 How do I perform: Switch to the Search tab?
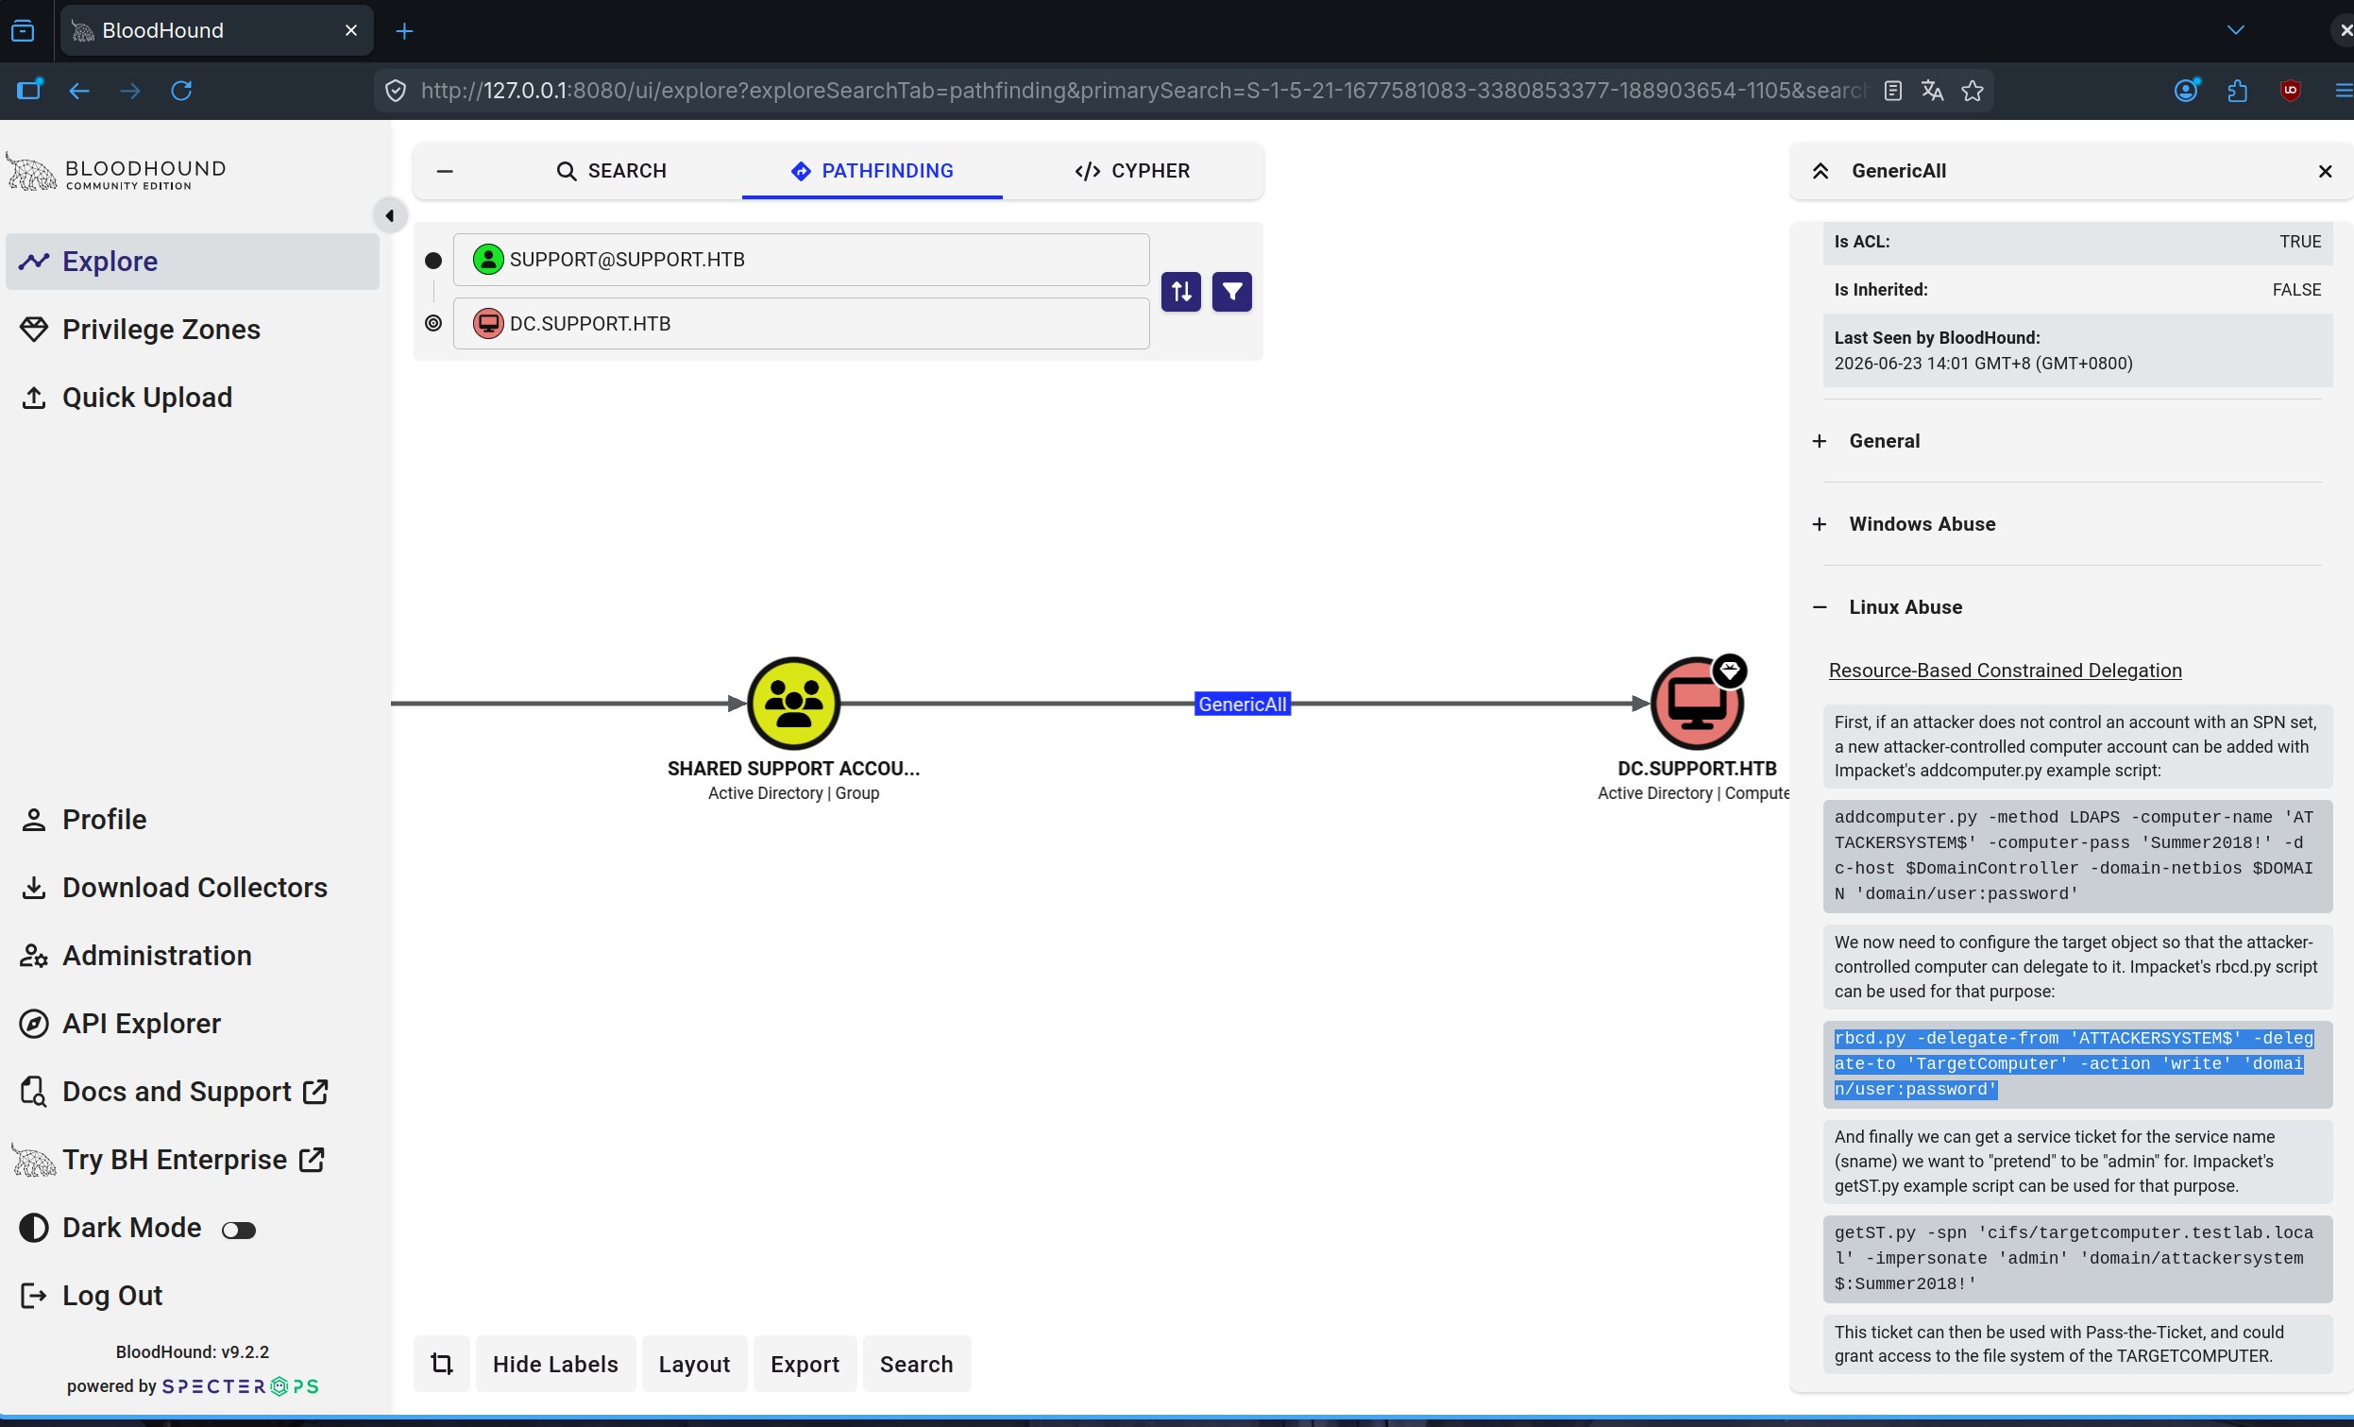612,171
